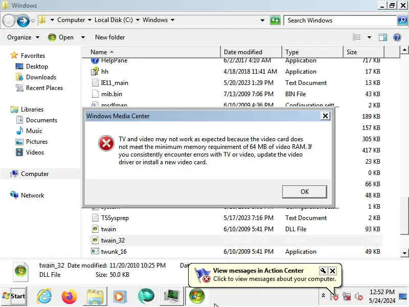The width and height of the screenshot is (409, 307).
Task: Toggle the preview pane icon
Action: tap(382, 37)
